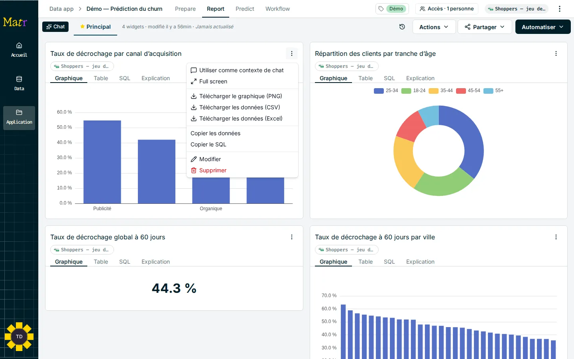Open the version history clock icon
The image size is (574, 359).
point(402,27)
